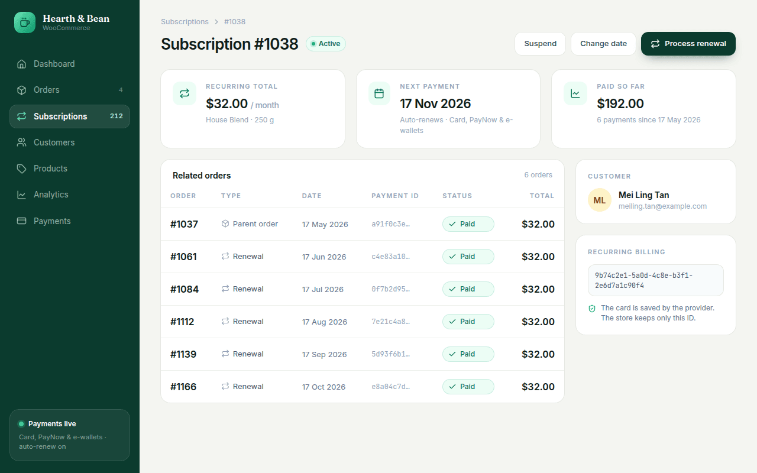Click the Paid So Far chart icon
757x473 pixels.
575,93
